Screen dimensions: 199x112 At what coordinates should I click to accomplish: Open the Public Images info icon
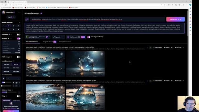tap(11, 57)
